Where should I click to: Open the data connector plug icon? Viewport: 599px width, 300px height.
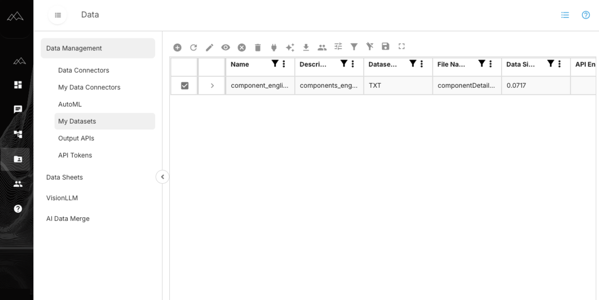click(274, 47)
